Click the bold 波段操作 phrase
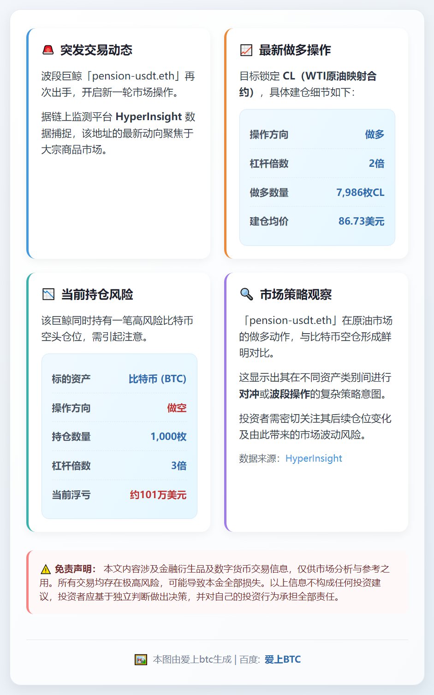434x695 pixels. click(290, 394)
